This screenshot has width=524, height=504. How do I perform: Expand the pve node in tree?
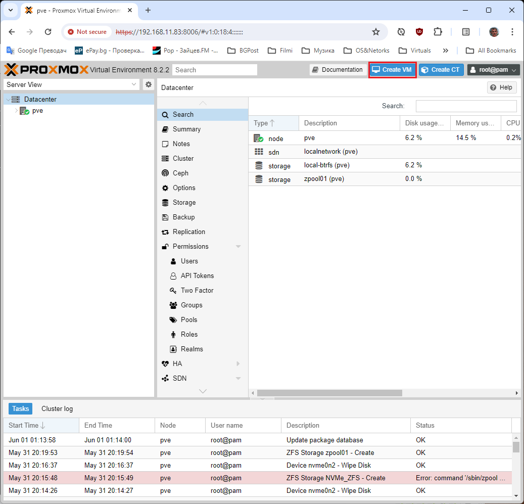16,111
